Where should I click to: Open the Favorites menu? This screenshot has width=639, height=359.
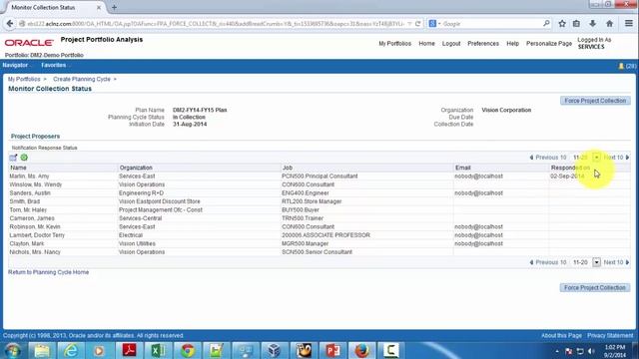54,65
